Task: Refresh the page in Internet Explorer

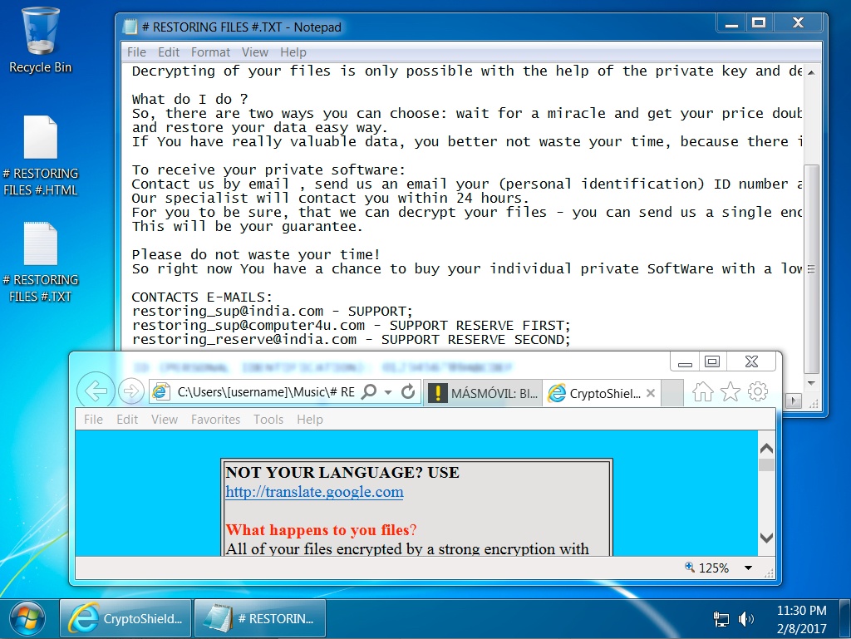Action: tap(408, 391)
